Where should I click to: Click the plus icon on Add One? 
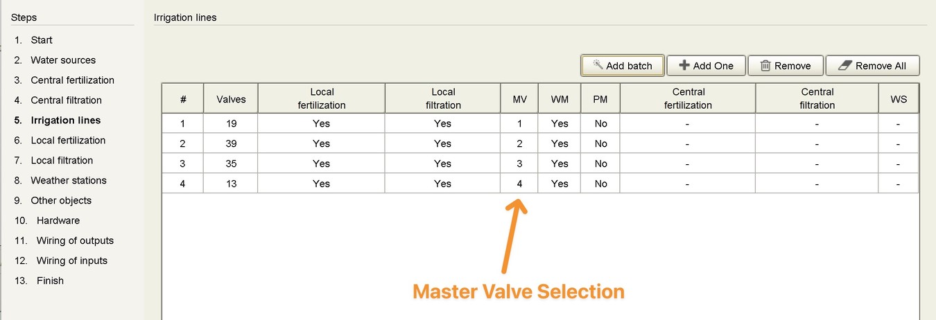(x=684, y=66)
